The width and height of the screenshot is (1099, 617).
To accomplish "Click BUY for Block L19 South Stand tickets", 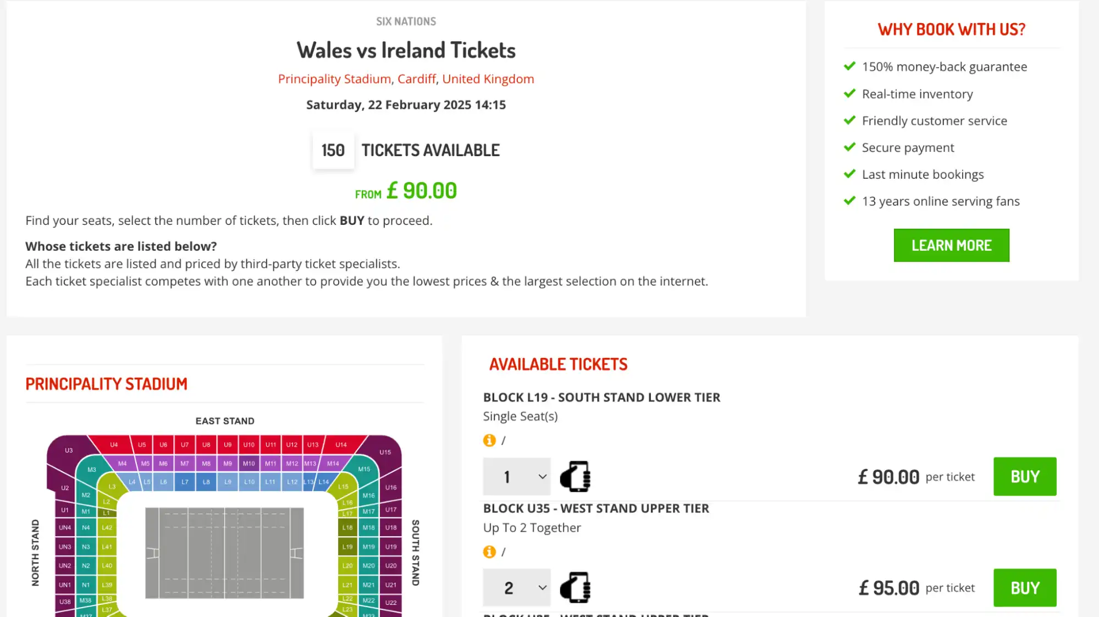I will (1024, 476).
